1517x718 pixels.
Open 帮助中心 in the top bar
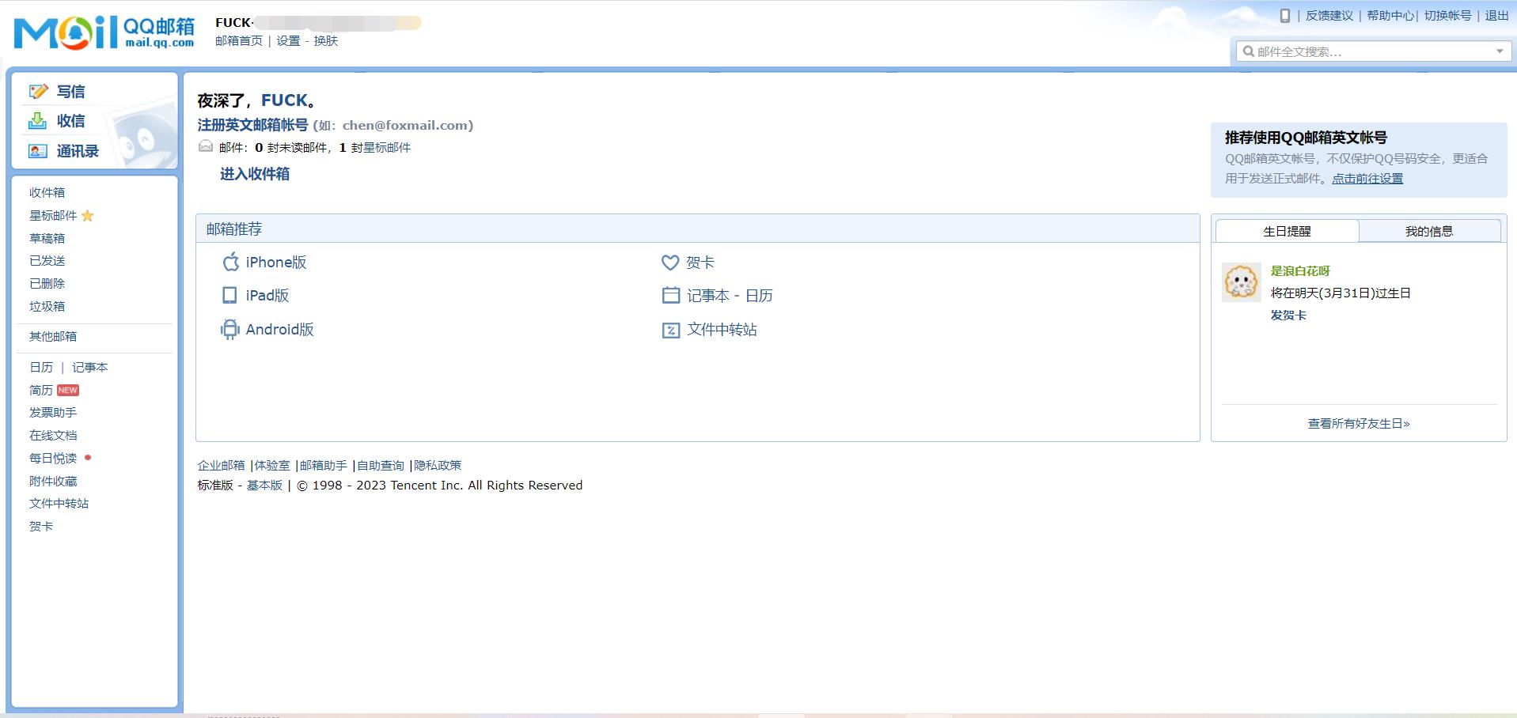[x=1390, y=15]
